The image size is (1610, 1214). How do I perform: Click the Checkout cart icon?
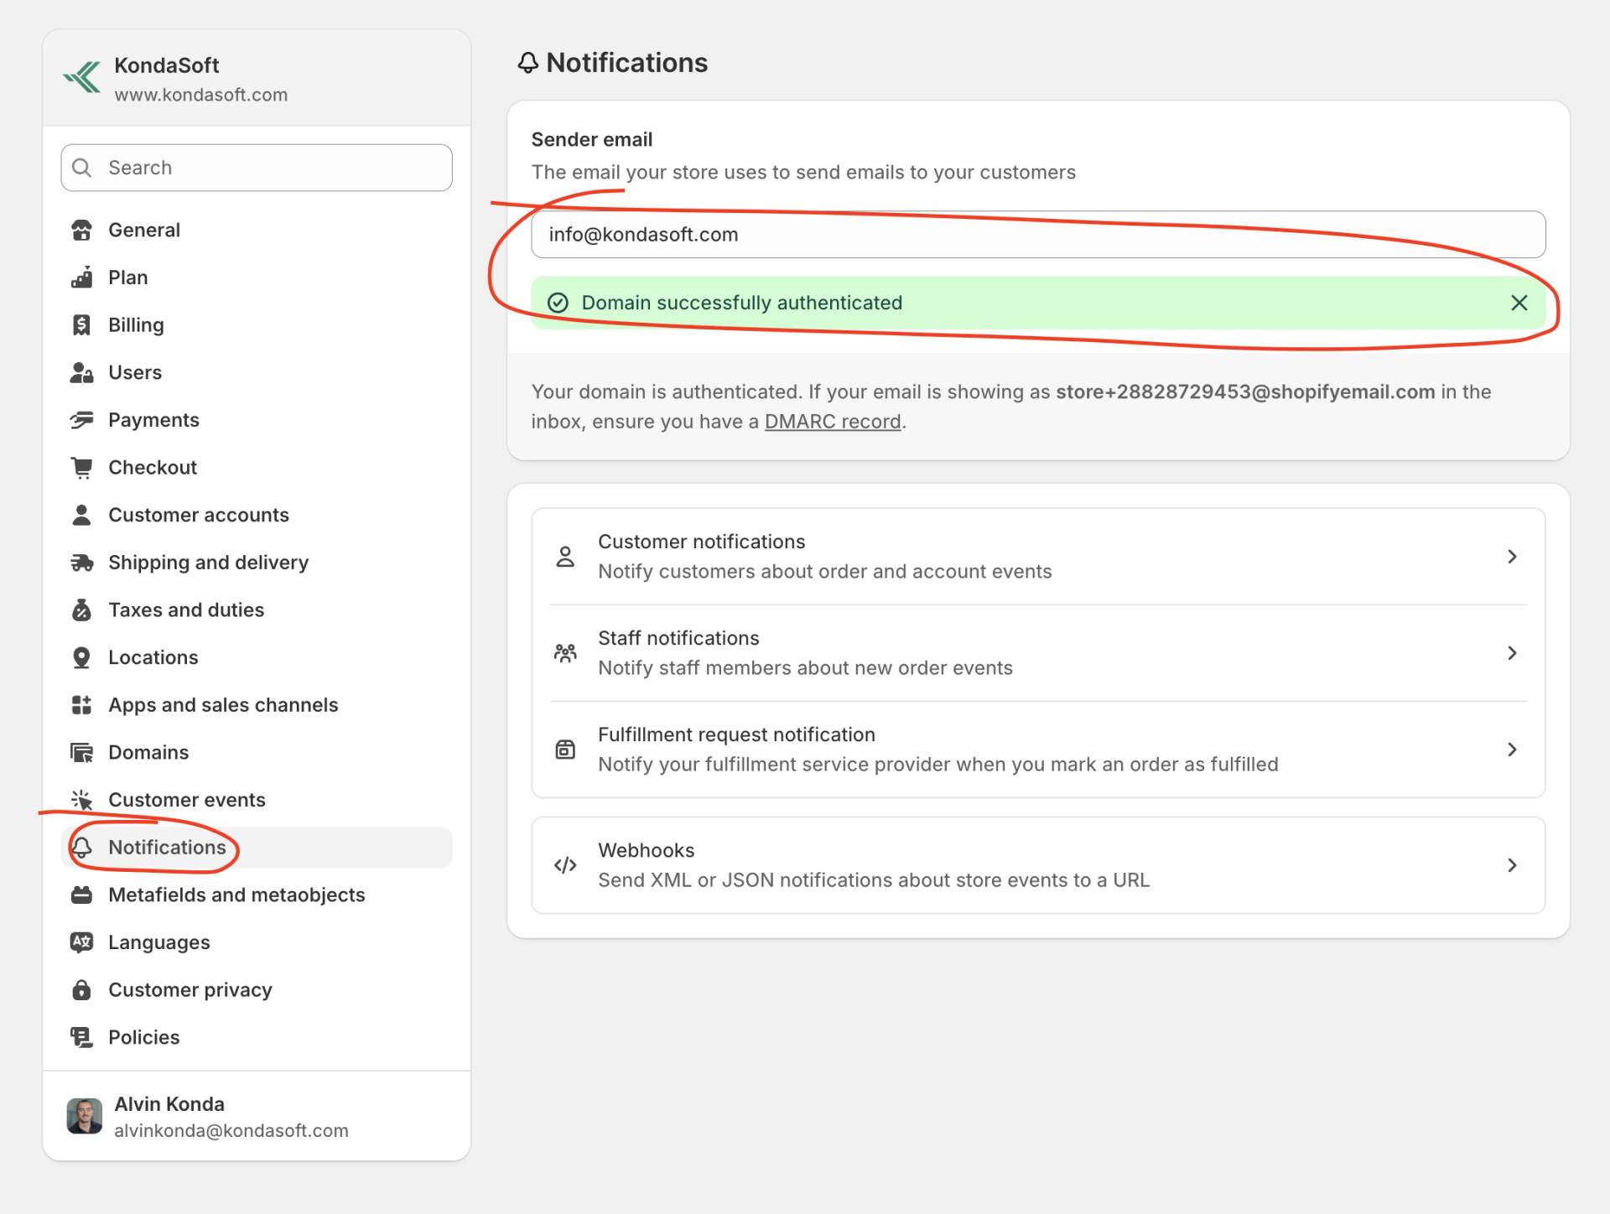(x=81, y=467)
